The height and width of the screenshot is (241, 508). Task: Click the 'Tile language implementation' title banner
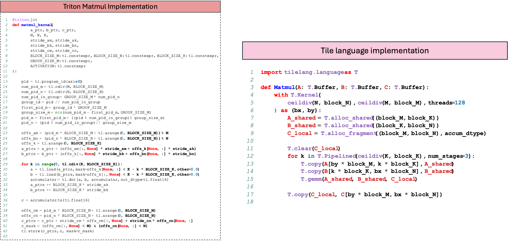click(375, 51)
